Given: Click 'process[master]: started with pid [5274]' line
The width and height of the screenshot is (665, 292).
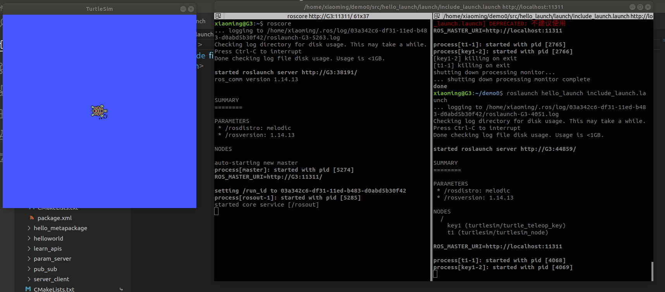Looking at the screenshot, I should click(x=284, y=170).
